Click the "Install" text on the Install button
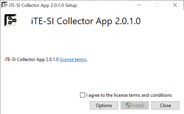Image resolution: width=184 pixels, height=114 pixels. click(138, 105)
